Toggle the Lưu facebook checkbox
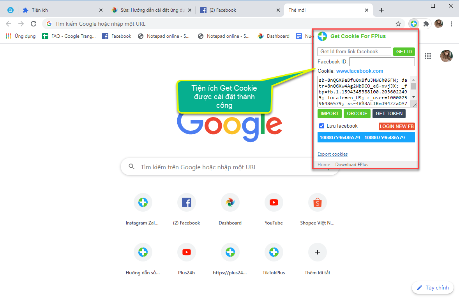The height and width of the screenshot is (300, 459). (x=321, y=126)
